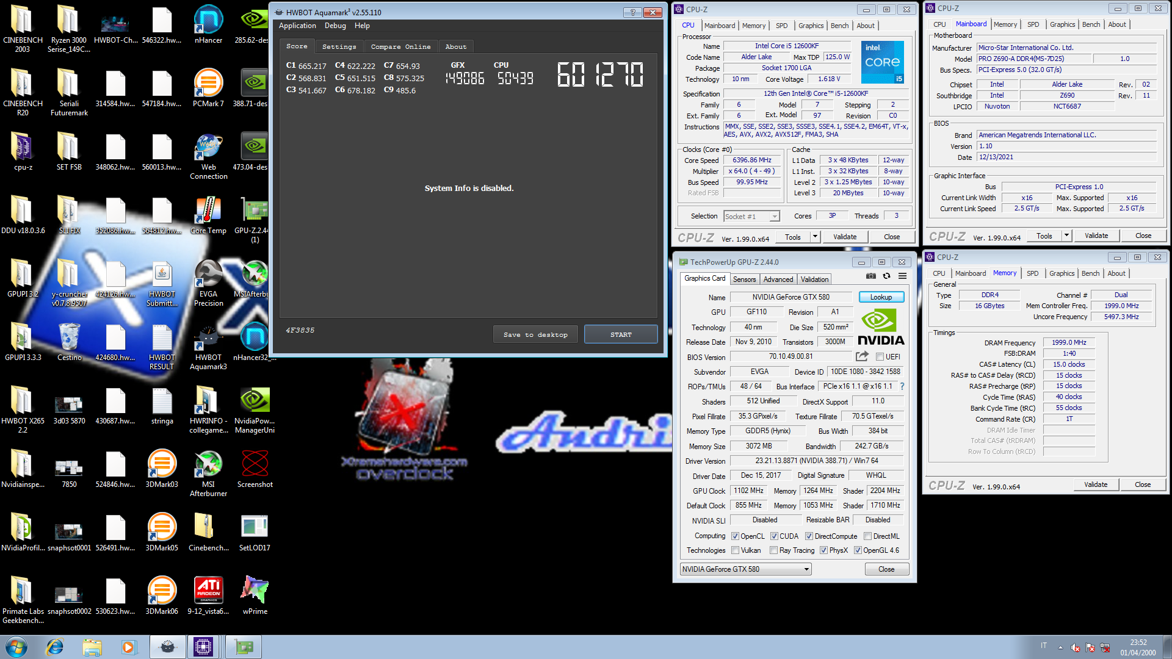Launch wPrime desktop icon

point(255,596)
